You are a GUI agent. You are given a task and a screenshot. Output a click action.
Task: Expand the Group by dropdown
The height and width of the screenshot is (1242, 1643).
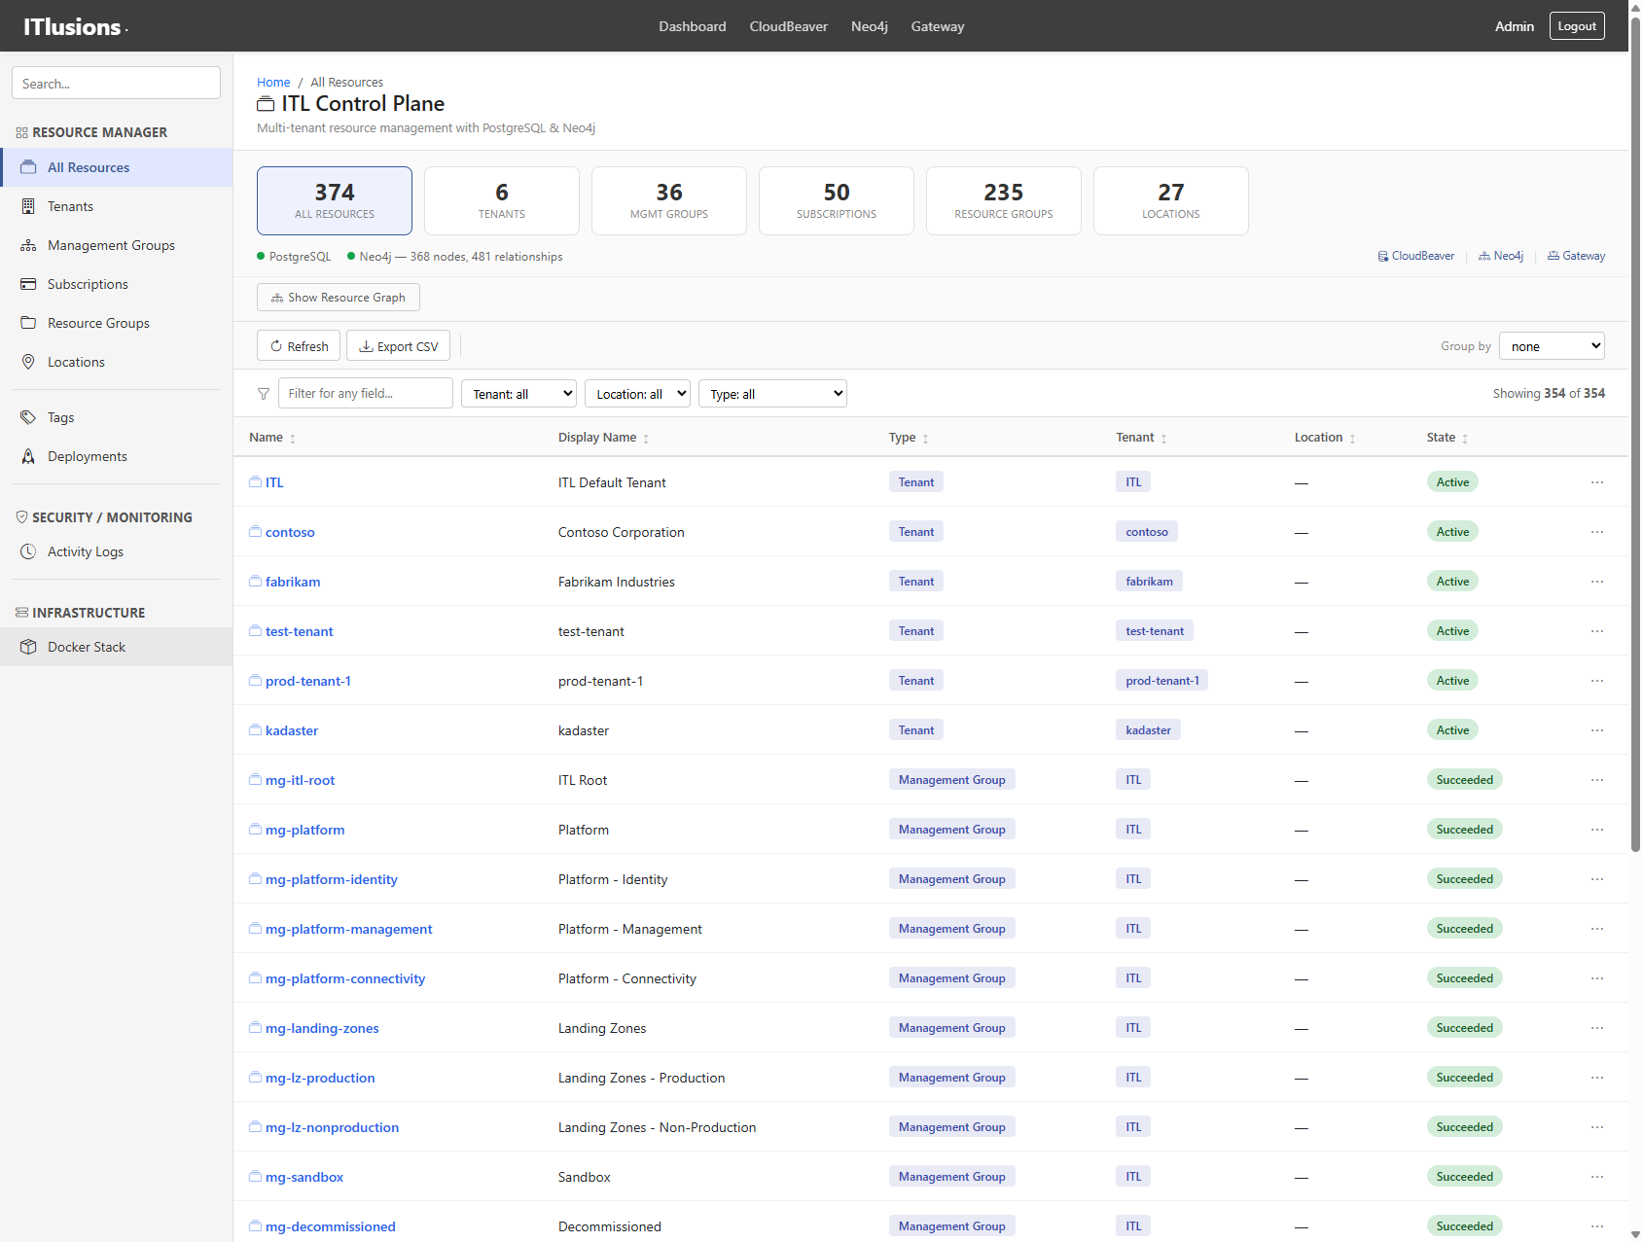tap(1551, 346)
